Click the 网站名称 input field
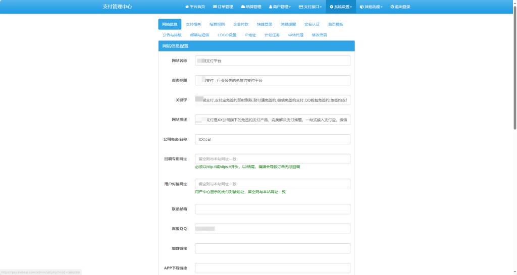Screen dimensions: 517x275 [x=273, y=61]
